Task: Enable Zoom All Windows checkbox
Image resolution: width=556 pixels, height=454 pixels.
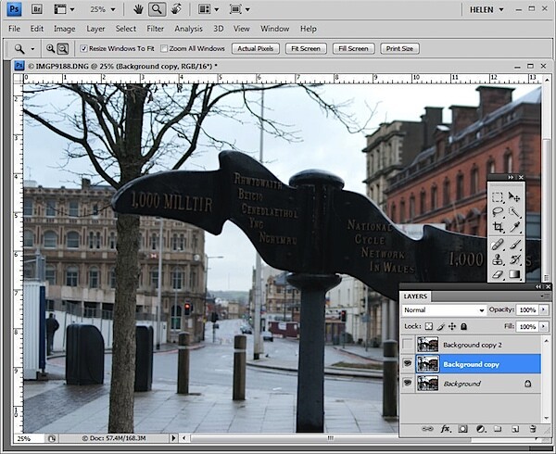Action: (x=164, y=48)
